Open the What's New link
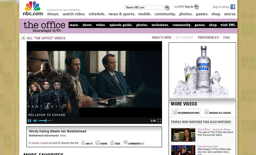 click(162, 38)
